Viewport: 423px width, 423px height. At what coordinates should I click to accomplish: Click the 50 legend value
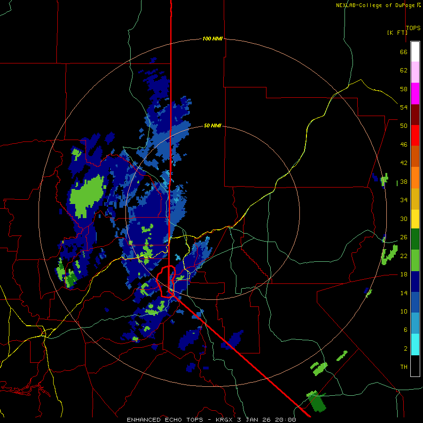(x=404, y=126)
